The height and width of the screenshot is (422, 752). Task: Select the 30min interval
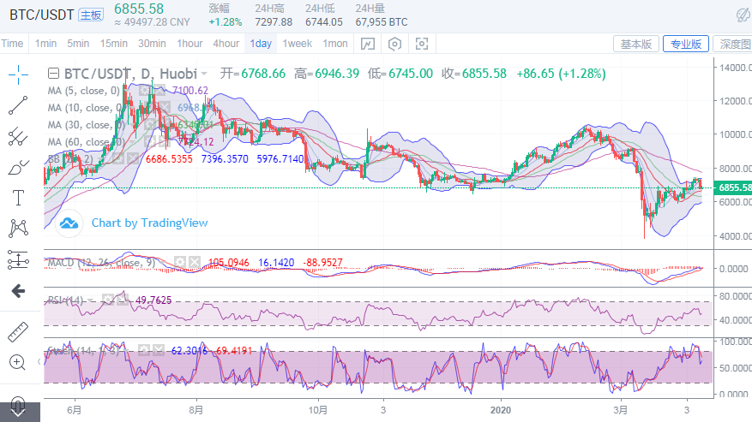point(152,44)
